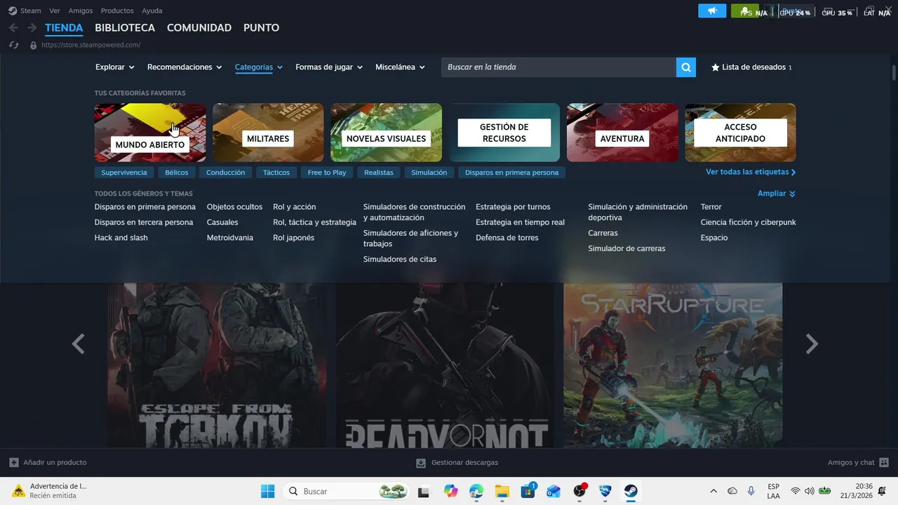Open the Mundo Abierto category card
Viewport: 898px width, 505px height.
click(x=150, y=133)
